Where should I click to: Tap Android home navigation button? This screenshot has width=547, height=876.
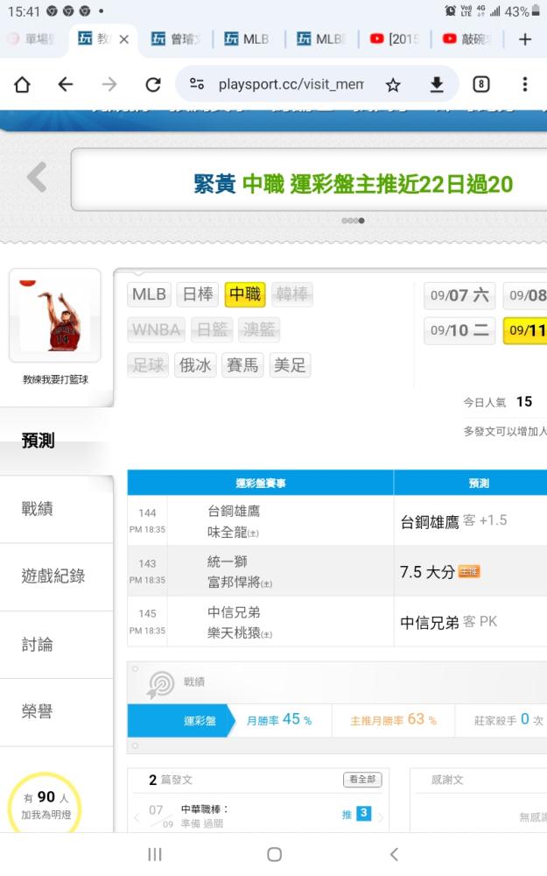click(x=274, y=854)
